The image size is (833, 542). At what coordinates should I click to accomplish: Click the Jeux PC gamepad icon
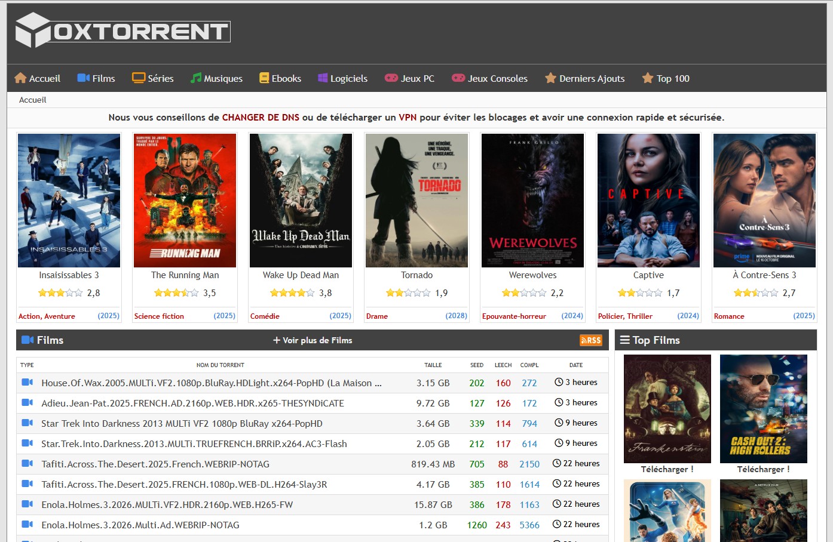pyautogui.click(x=391, y=78)
